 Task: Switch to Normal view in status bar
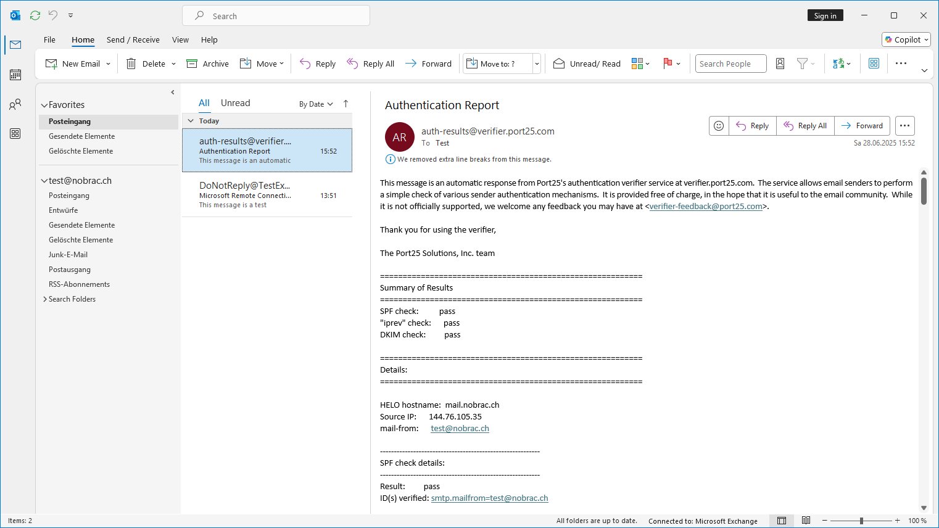[x=782, y=521]
